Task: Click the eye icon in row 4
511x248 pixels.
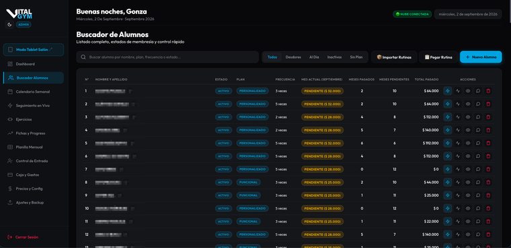Action: [x=468, y=130]
